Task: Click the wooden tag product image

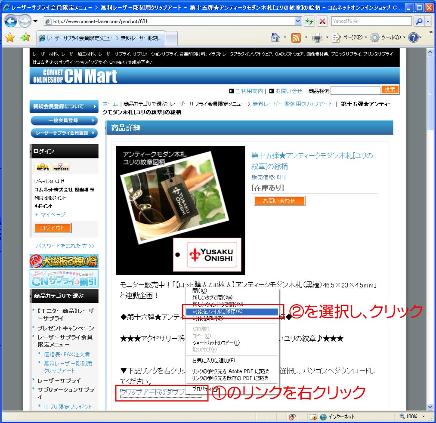Action: pyautogui.click(x=180, y=210)
